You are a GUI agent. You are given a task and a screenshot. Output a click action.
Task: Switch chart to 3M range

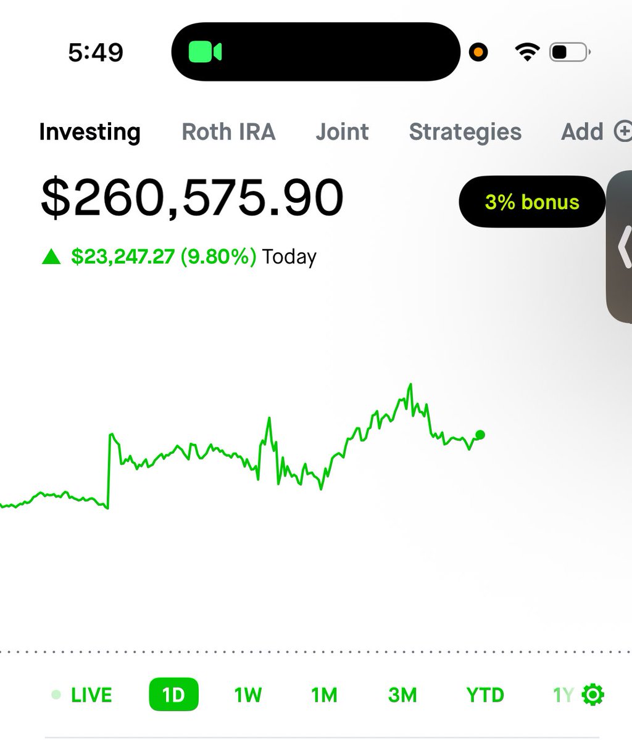402,695
